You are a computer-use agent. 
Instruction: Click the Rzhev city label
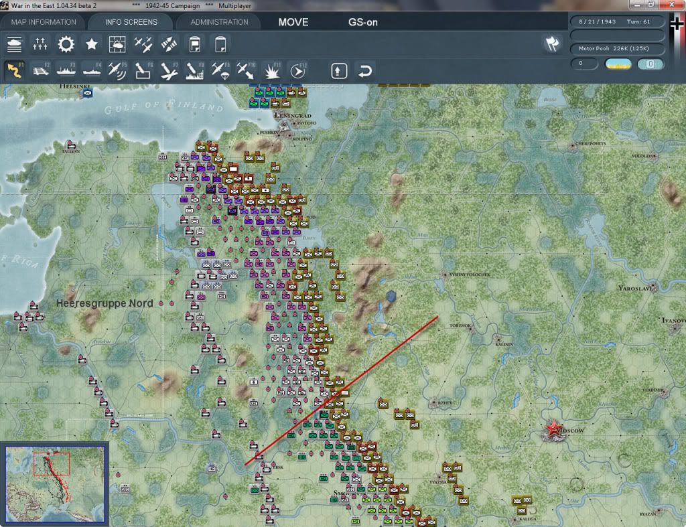[445, 403]
